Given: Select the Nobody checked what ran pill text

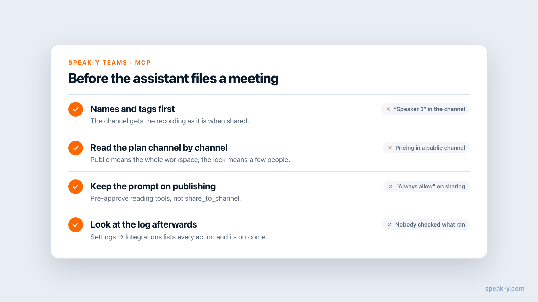Looking at the screenshot, I should click(x=430, y=224).
